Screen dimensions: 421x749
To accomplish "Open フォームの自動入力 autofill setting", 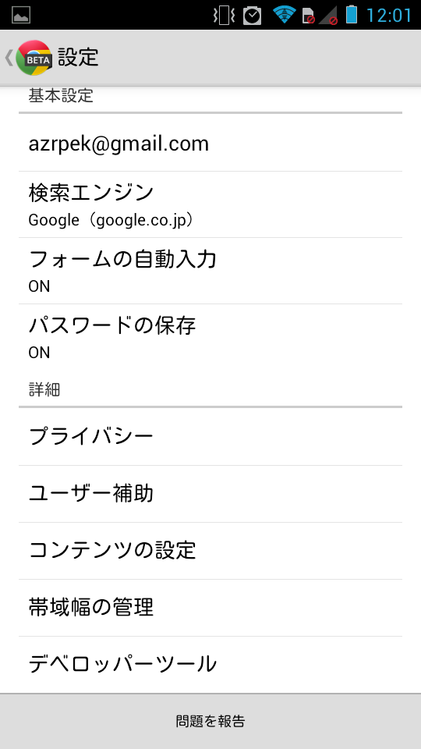I will tap(210, 271).
